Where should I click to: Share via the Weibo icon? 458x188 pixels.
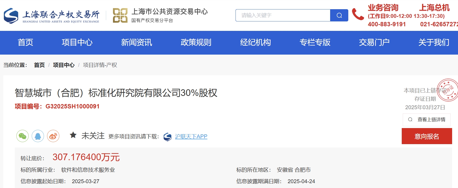[53, 136]
